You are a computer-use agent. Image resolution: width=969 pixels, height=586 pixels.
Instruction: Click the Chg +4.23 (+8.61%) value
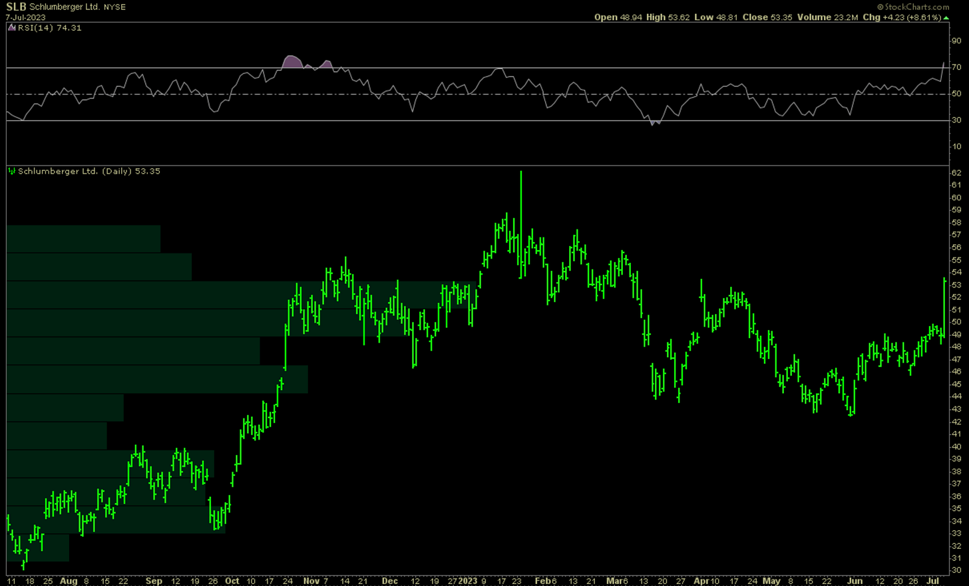[x=901, y=17]
